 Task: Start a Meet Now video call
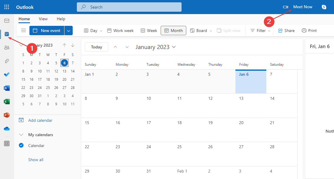tap(298, 7)
